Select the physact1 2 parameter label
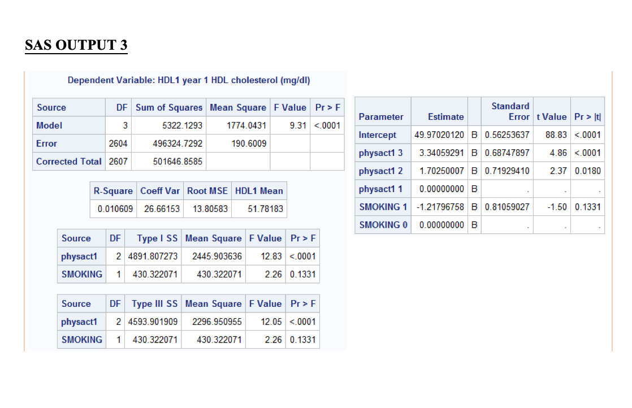This screenshot has height=408, width=632. pyautogui.click(x=381, y=171)
